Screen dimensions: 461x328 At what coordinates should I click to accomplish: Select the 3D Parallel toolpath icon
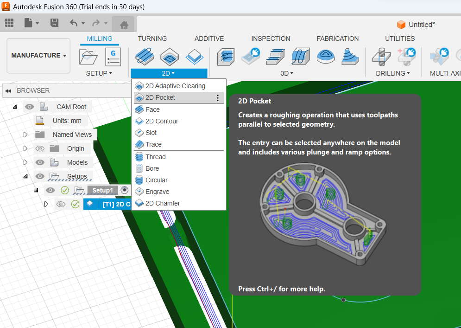[301, 57]
